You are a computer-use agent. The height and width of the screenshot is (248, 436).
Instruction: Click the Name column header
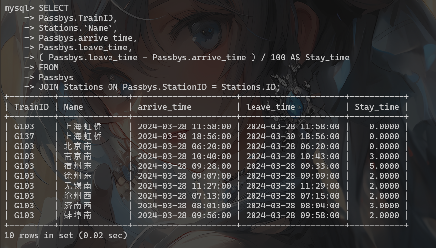coord(73,107)
